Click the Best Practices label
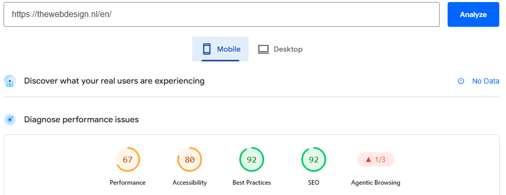This screenshot has width=506, height=195. point(252,183)
